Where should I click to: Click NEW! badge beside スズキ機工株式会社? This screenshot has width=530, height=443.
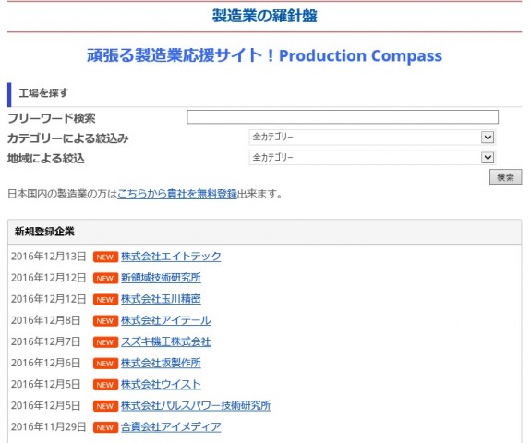click(105, 342)
